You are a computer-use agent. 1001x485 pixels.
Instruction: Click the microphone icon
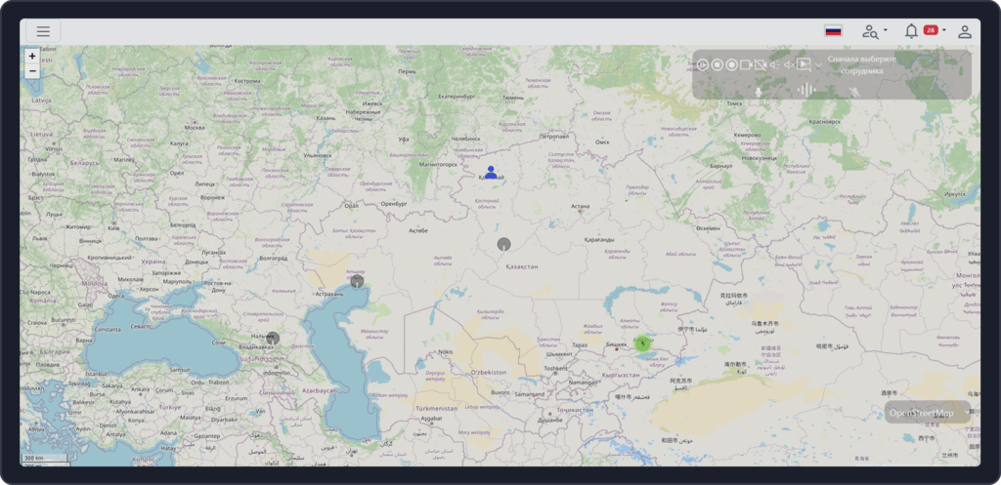point(758,92)
